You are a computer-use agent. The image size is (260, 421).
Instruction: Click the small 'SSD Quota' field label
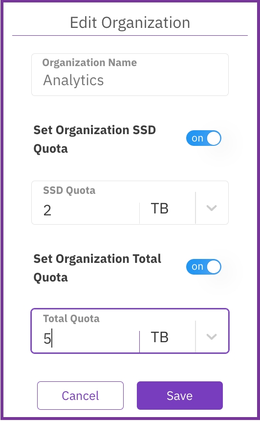[x=69, y=190]
